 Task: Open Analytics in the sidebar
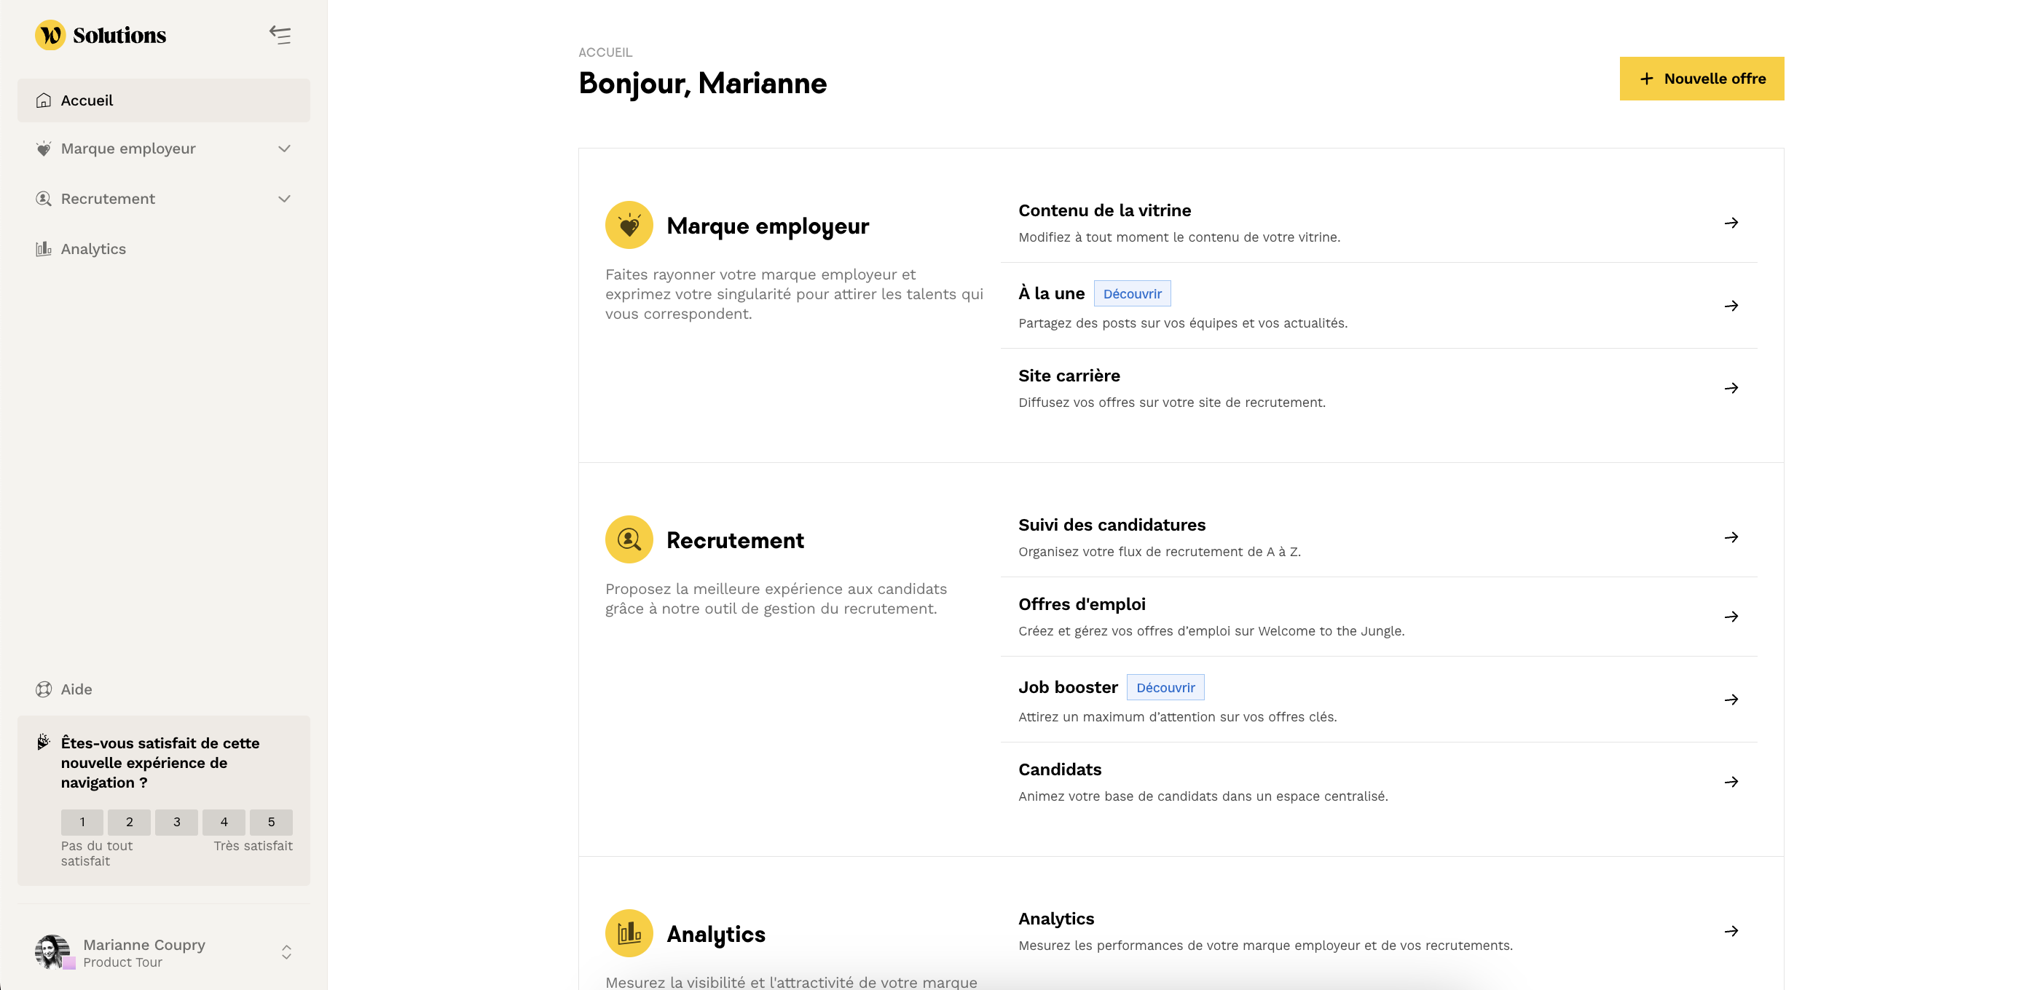93,250
